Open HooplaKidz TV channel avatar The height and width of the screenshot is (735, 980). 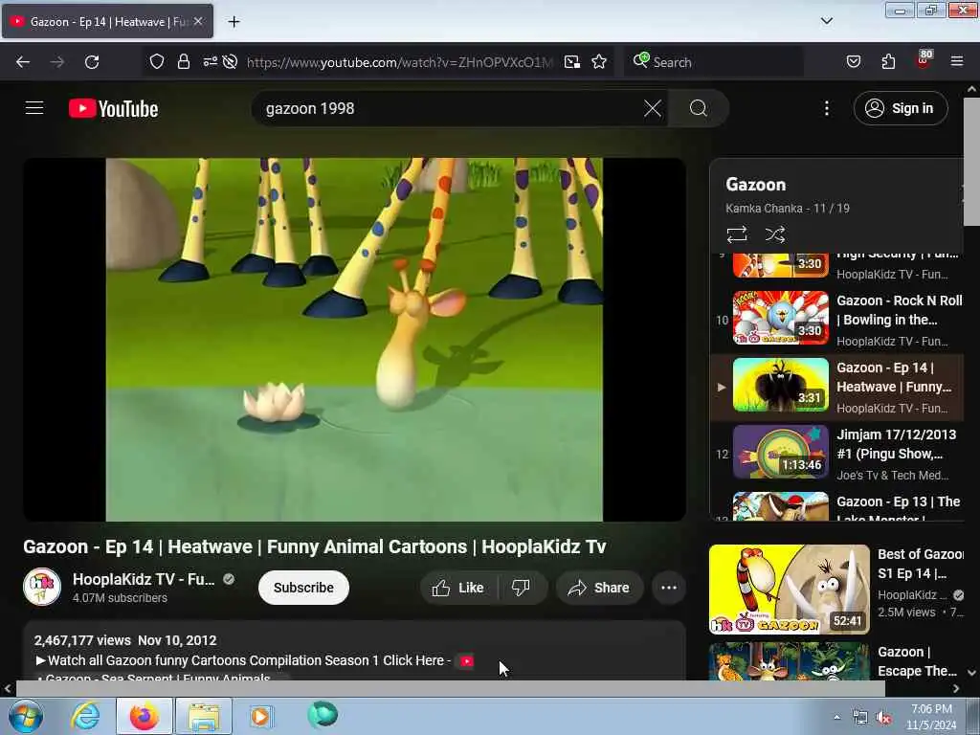coord(42,587)
